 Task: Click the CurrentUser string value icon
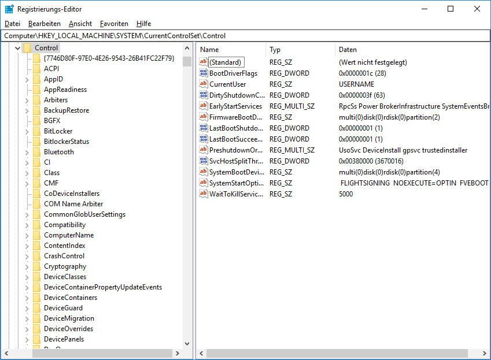[x=204, y=84]
